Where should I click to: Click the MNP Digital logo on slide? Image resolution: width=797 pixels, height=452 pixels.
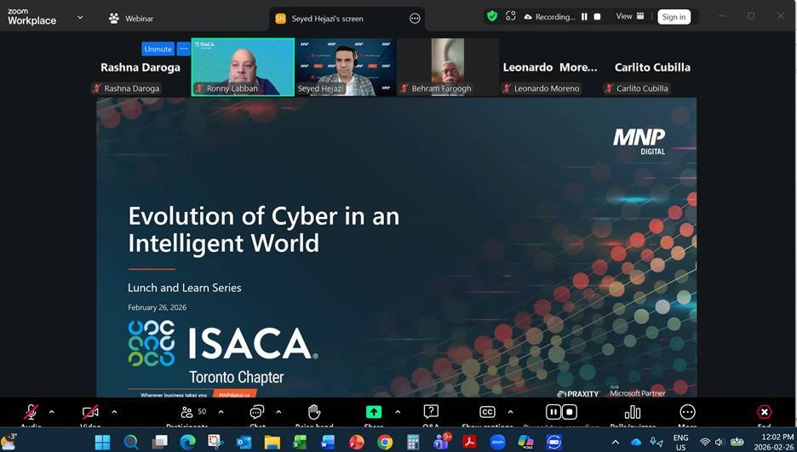click(639, 140)
